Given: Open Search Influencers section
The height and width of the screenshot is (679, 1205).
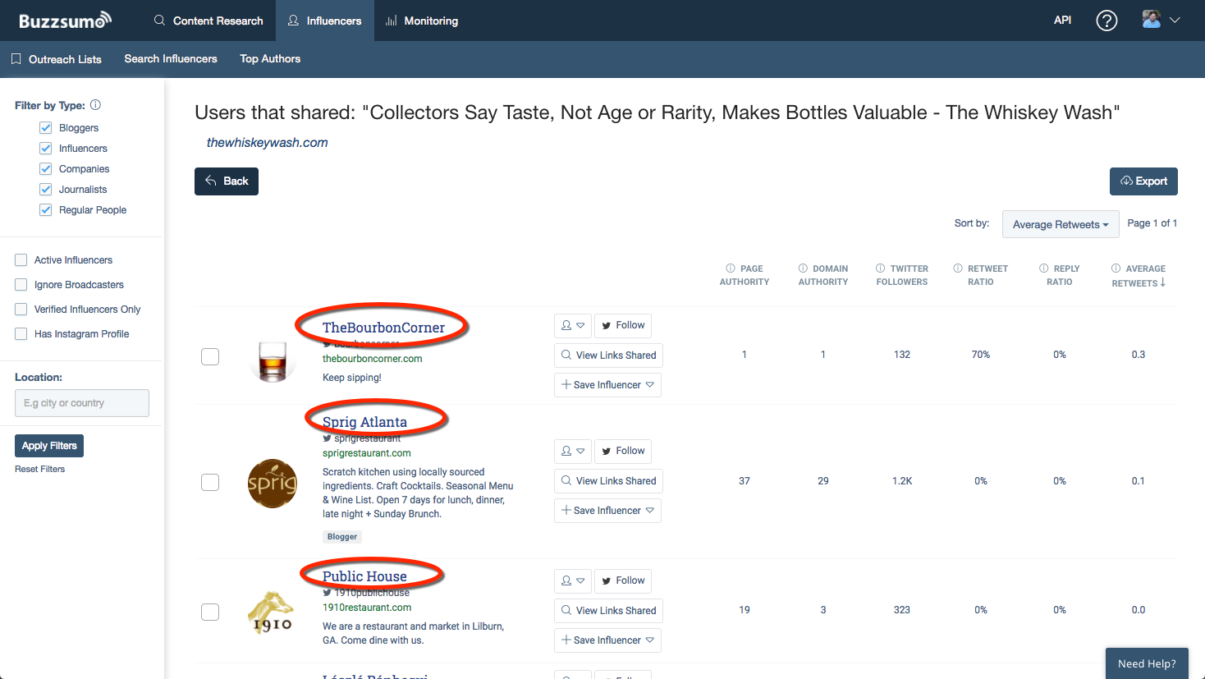Looking at the screenshot, I should [171, 59].
